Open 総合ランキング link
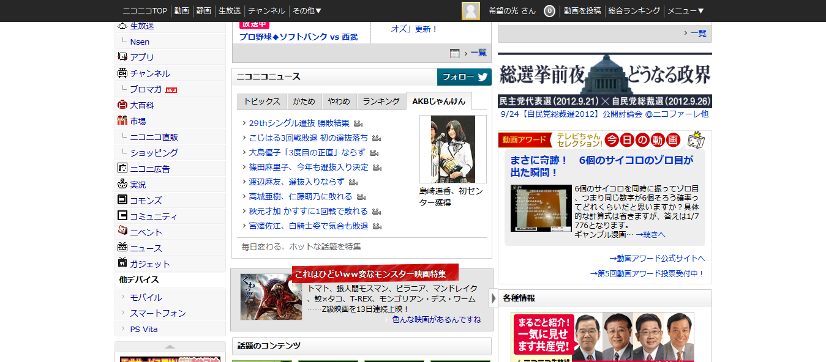 click(634, 11)
